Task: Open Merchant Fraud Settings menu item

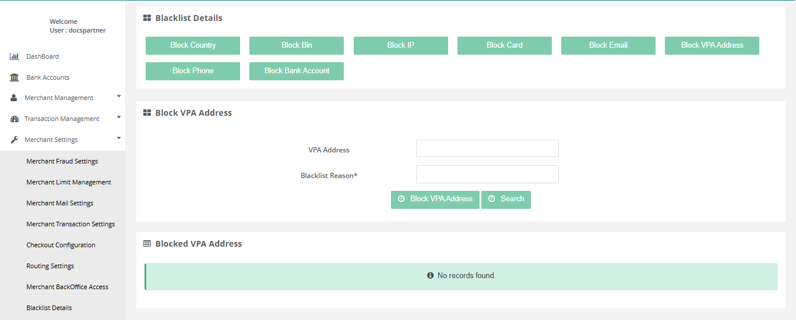Action: click(62, 161)
